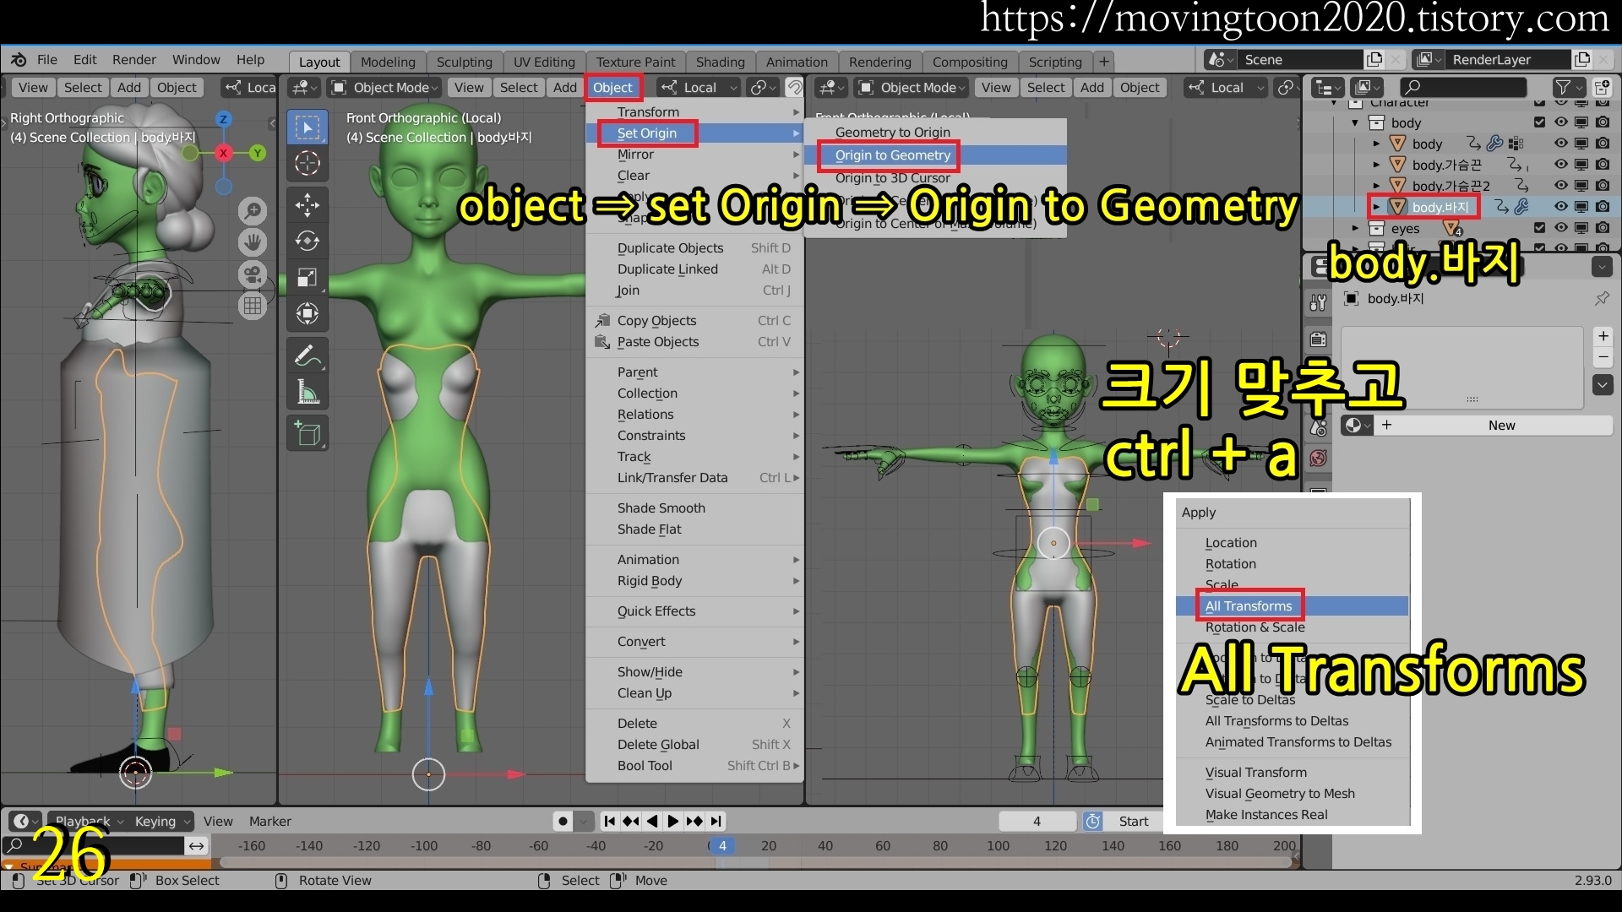Jump to the timeline start frame

click(x=609, y=821)
